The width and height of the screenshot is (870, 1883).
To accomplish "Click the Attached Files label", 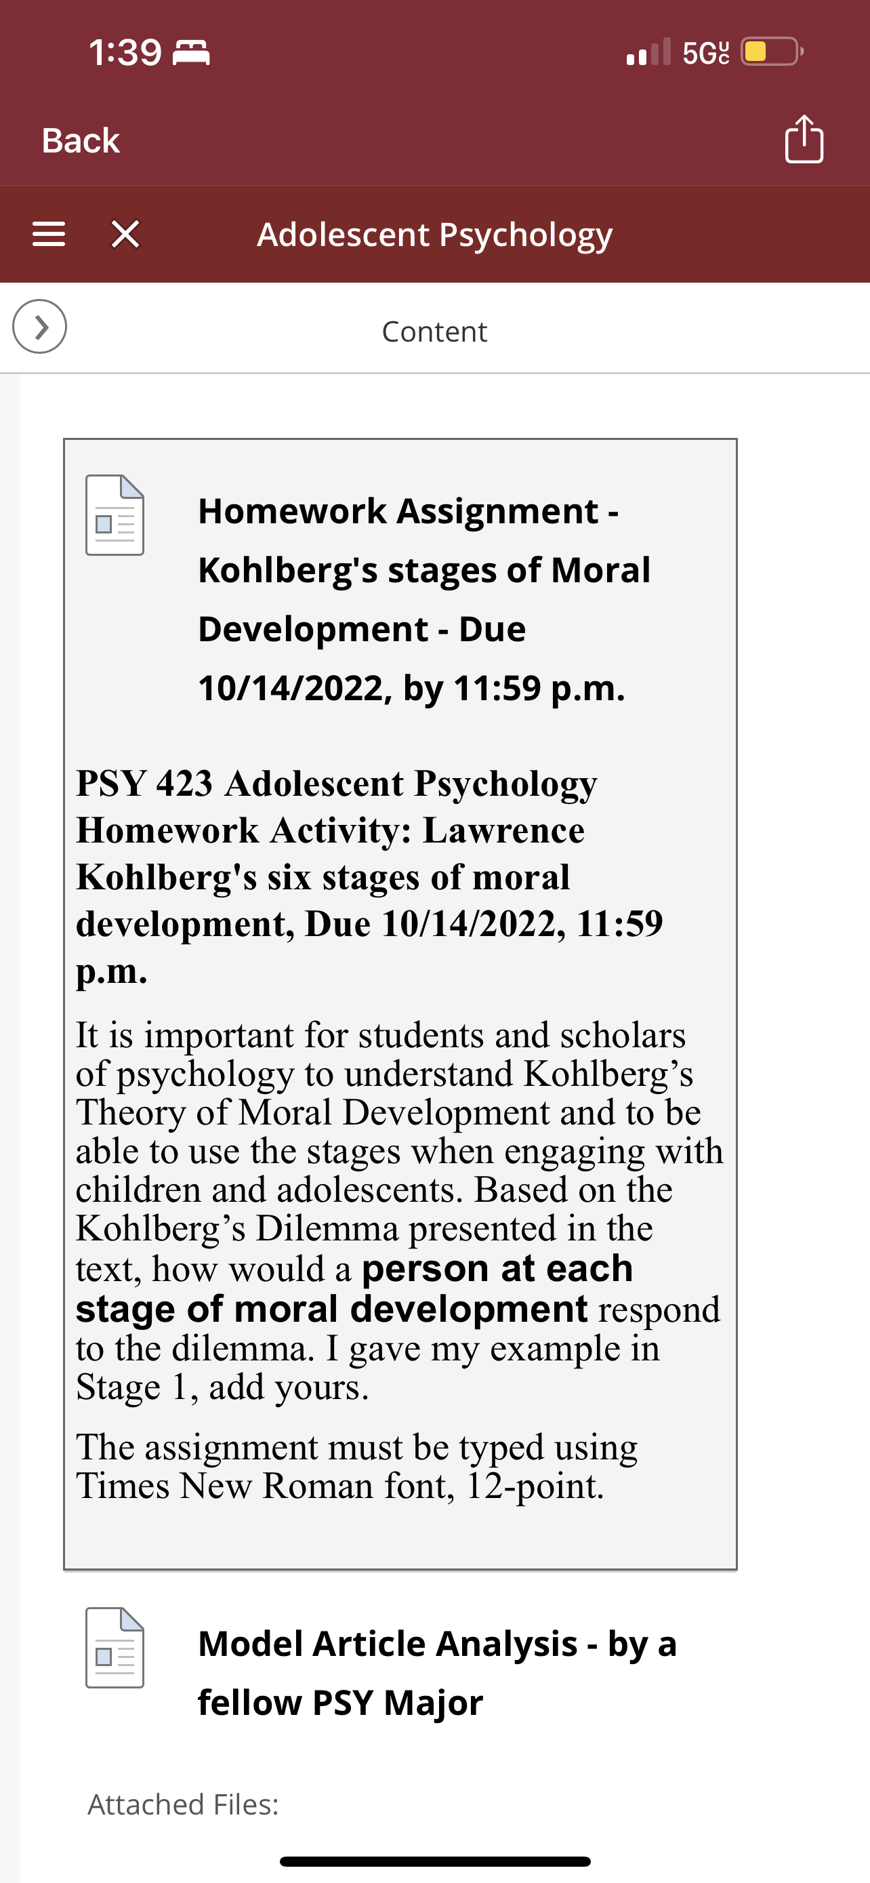I will [184, 1805].
